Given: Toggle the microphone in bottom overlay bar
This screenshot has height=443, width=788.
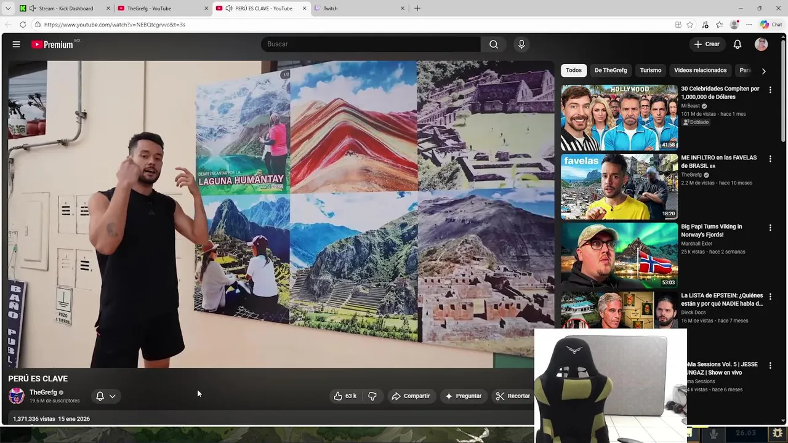Looking at the screenshot, I should [714, 433].
